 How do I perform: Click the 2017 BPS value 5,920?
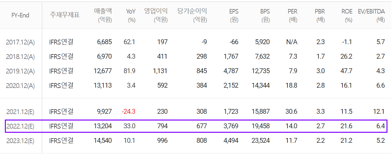click(262, 42)
